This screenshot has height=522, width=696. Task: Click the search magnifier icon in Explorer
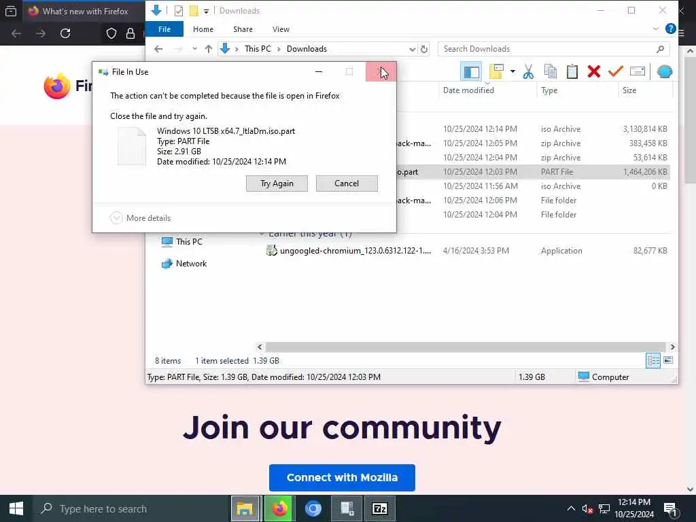coord(660,49)
